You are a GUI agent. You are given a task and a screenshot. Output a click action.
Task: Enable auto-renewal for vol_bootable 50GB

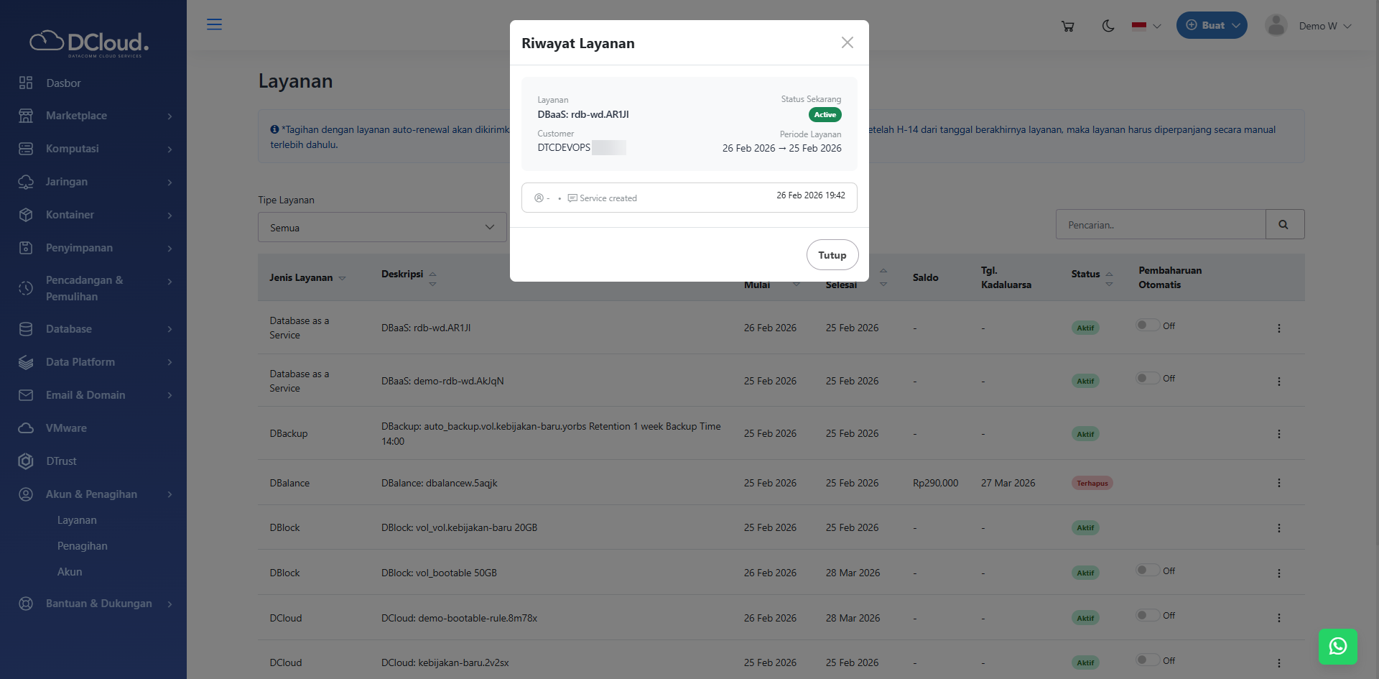click(x=1147, y=571)
